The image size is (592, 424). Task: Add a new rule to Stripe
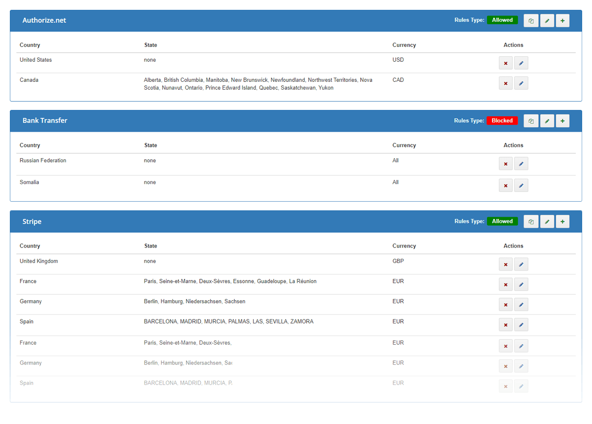(x=562, y=222)
